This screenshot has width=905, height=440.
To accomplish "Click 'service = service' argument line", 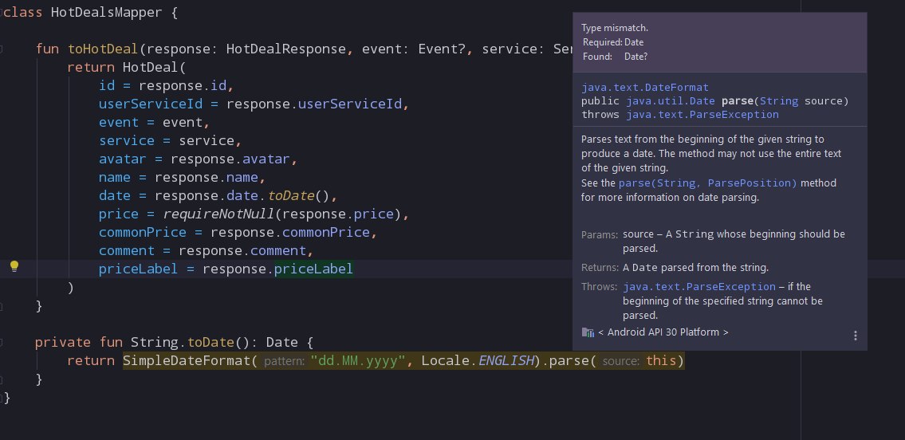I will pos(171,141).
